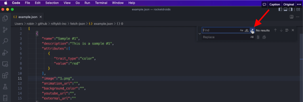Toggle Find in Selection
Viewport: 303px width, 102px height.
287,30
